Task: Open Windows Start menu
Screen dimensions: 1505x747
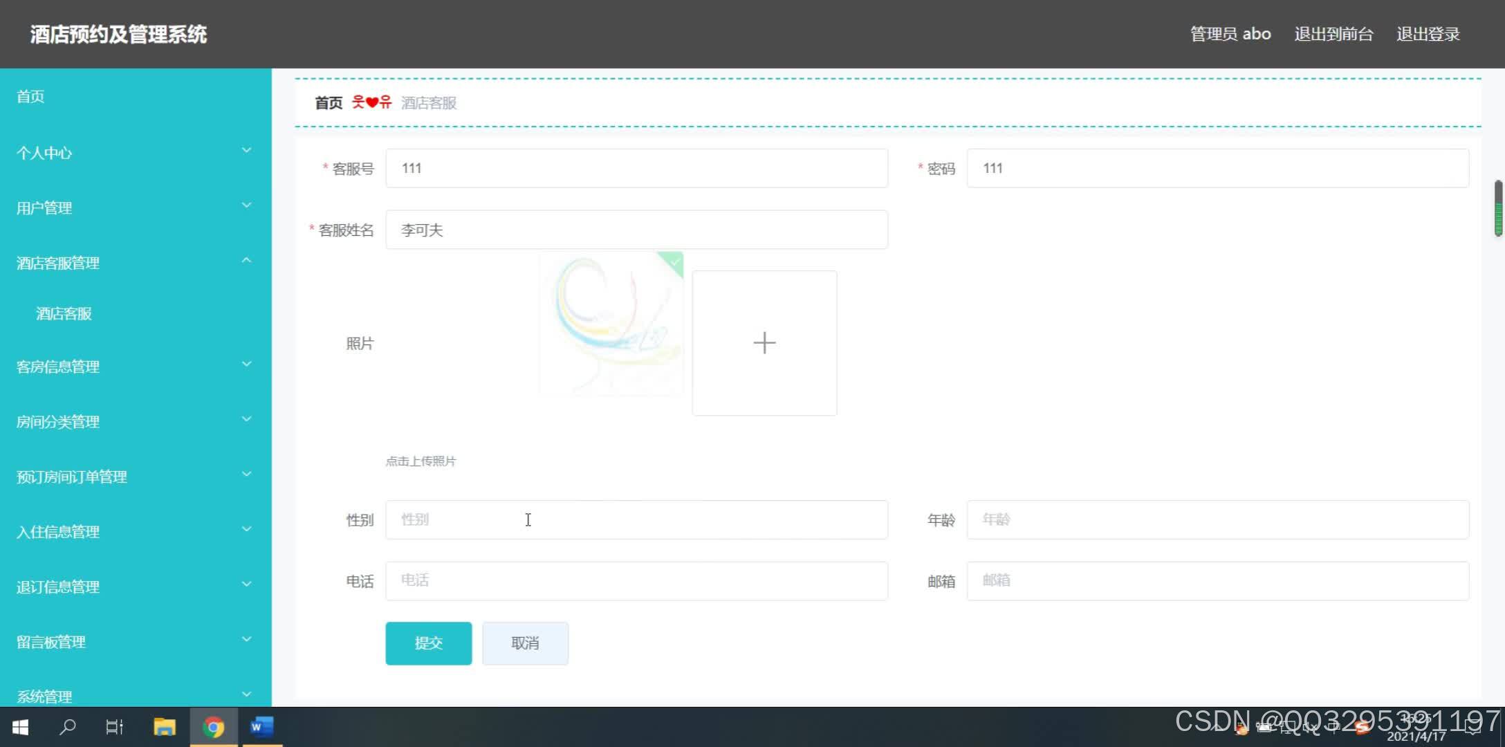Action: point(21,727)
